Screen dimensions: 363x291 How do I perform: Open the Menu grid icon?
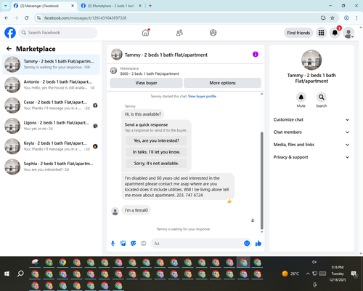click(x=321, y=33)
